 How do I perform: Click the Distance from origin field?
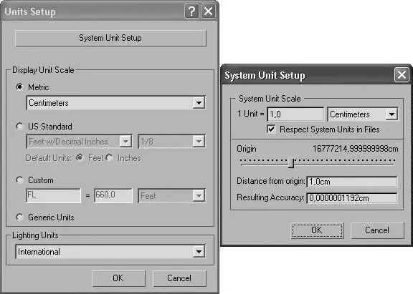(352, 182)
